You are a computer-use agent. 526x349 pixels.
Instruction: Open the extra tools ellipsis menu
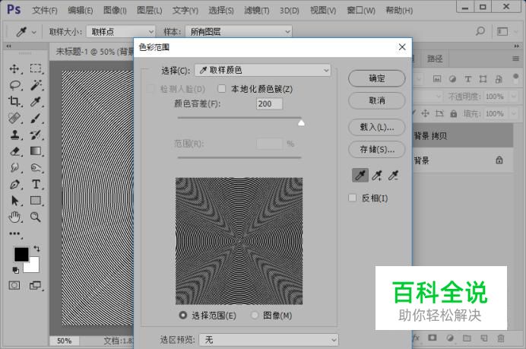(x=14, y=233)
